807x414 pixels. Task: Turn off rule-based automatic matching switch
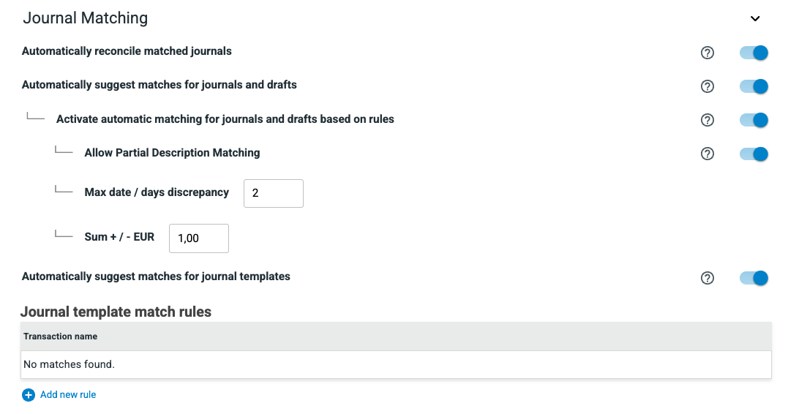[754, 120]
